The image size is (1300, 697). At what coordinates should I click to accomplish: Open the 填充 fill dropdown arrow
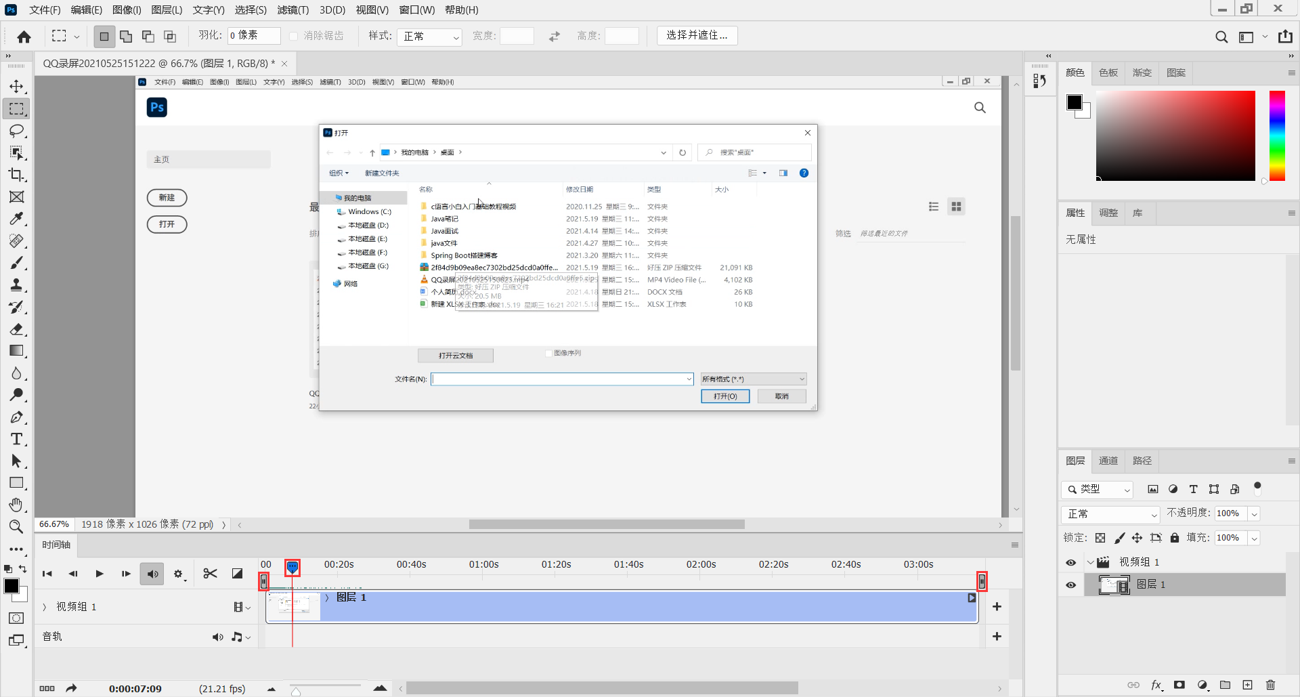[x=1254, y=538]
